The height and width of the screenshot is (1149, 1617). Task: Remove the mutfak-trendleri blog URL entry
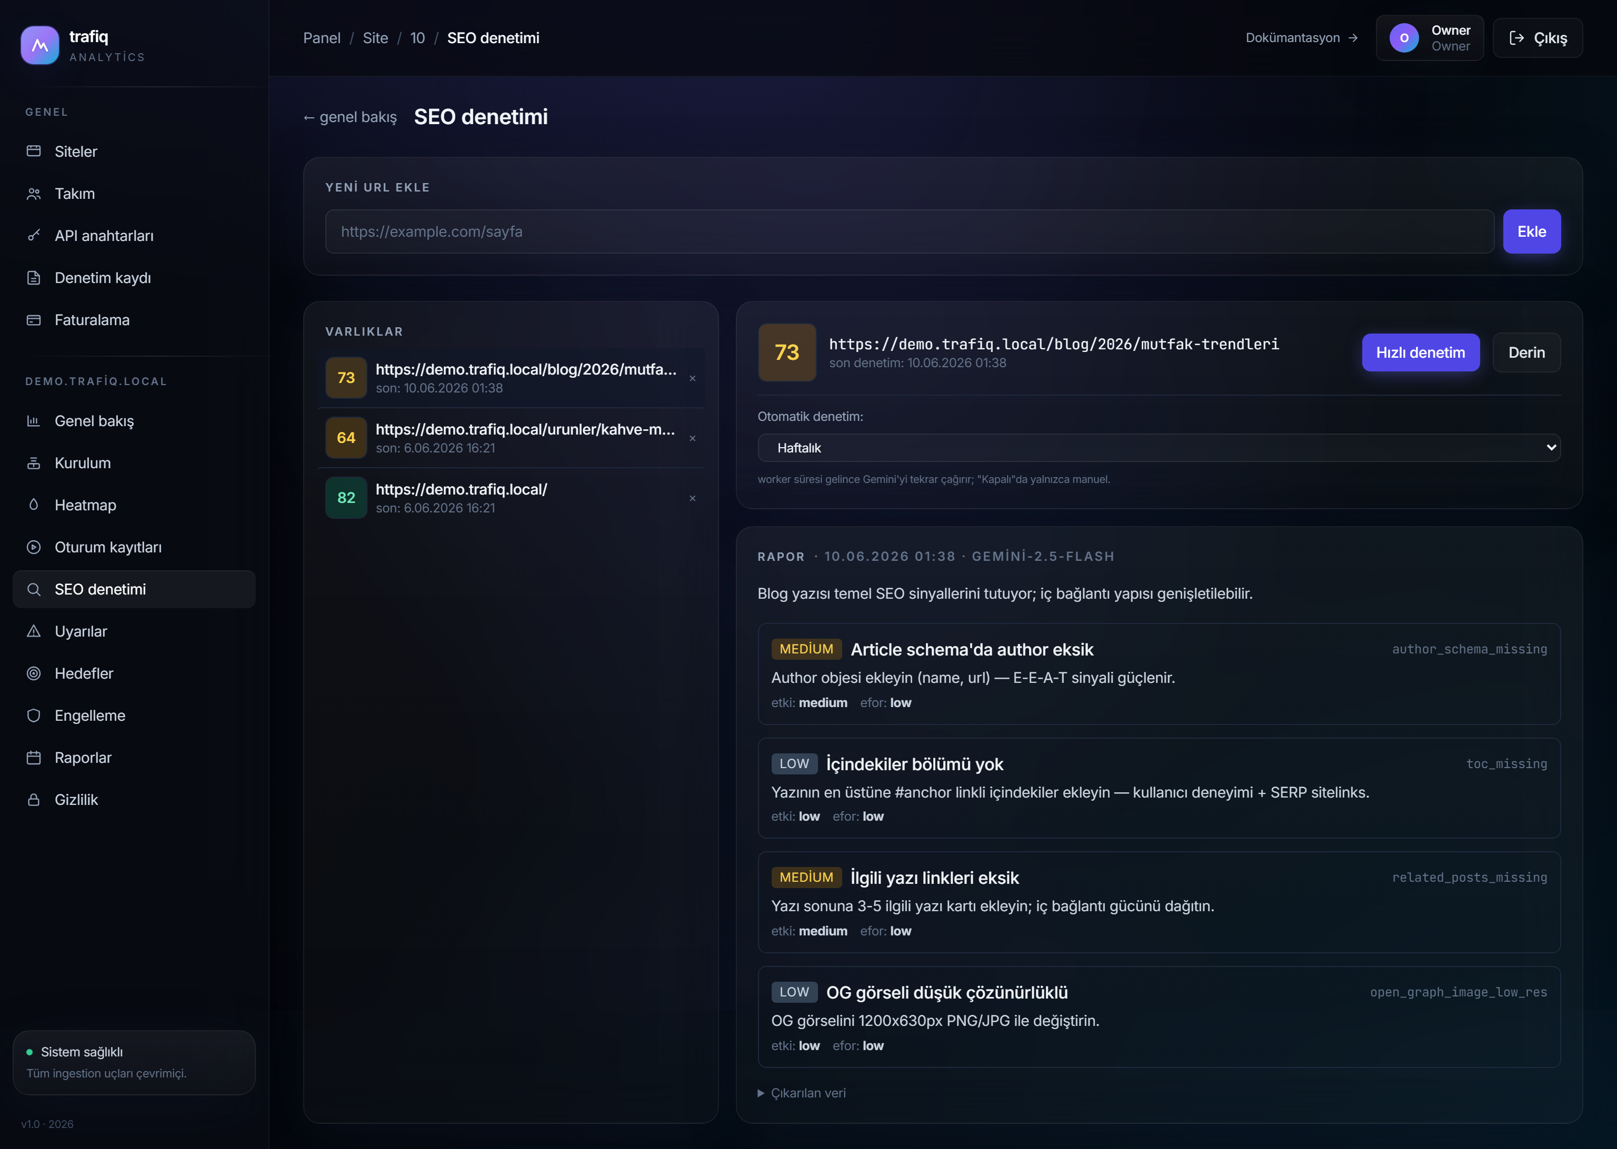pyautogui.click(x=692, y=378)
